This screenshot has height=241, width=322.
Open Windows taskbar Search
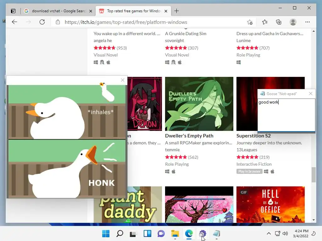(120, 233)
